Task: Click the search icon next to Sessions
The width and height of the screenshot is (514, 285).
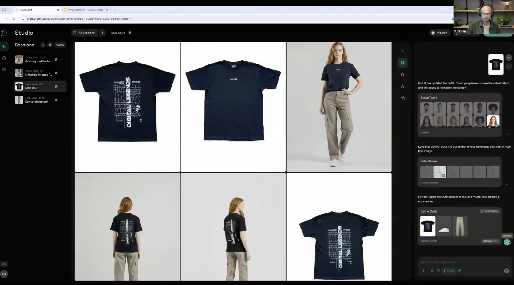Action: pyautogui.click(x=43, y=45)
